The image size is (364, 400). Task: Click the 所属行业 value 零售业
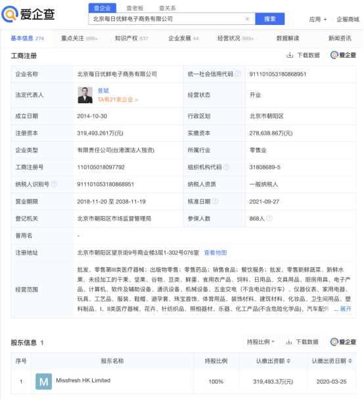point(258,150)
